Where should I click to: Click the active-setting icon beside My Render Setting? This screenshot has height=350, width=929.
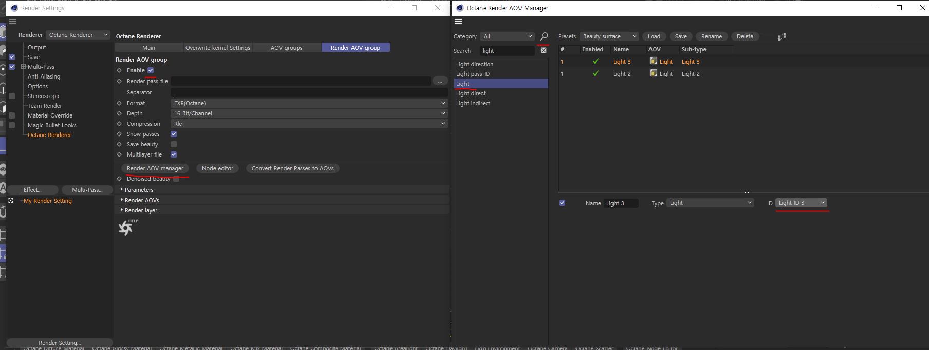pos(11,201)
